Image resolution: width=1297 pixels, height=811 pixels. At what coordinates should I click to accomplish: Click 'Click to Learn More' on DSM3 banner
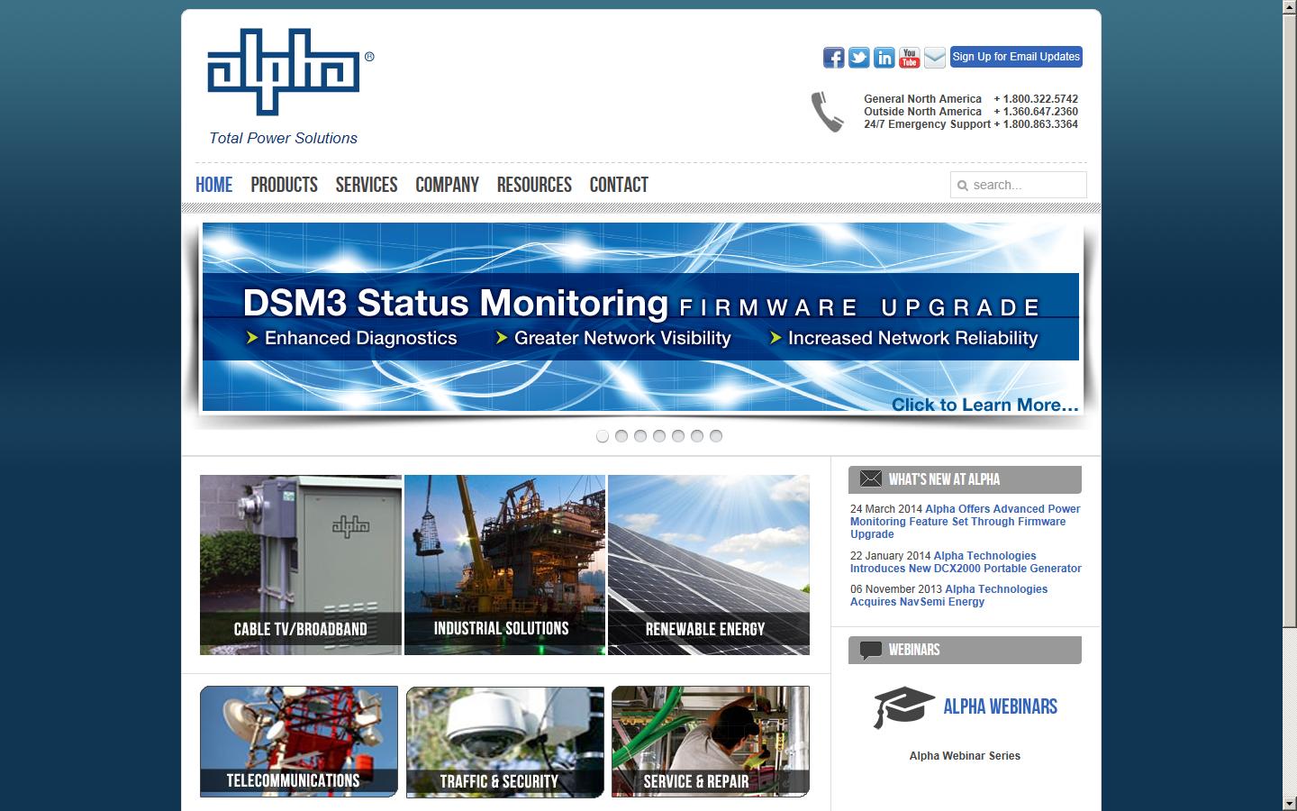pyautogui.click(x=984, y=405)
